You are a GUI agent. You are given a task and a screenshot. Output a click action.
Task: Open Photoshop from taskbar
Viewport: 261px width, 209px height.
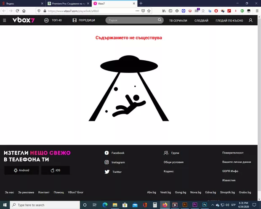pos(205,205)
